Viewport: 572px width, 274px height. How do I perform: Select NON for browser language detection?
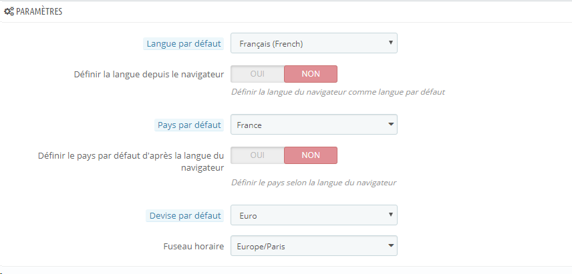(311, 74)
